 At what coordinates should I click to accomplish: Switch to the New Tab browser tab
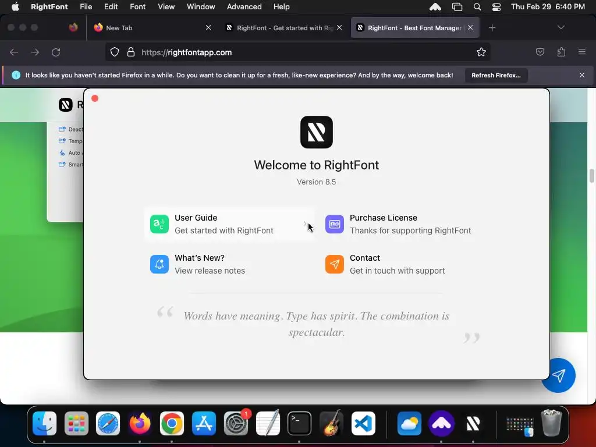click(x=152, y=28)
